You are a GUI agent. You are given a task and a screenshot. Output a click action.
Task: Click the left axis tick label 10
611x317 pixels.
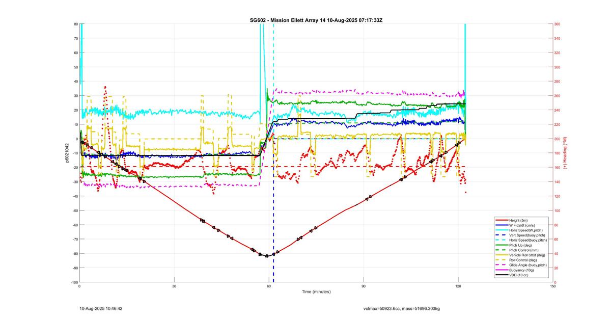(75, 124)
